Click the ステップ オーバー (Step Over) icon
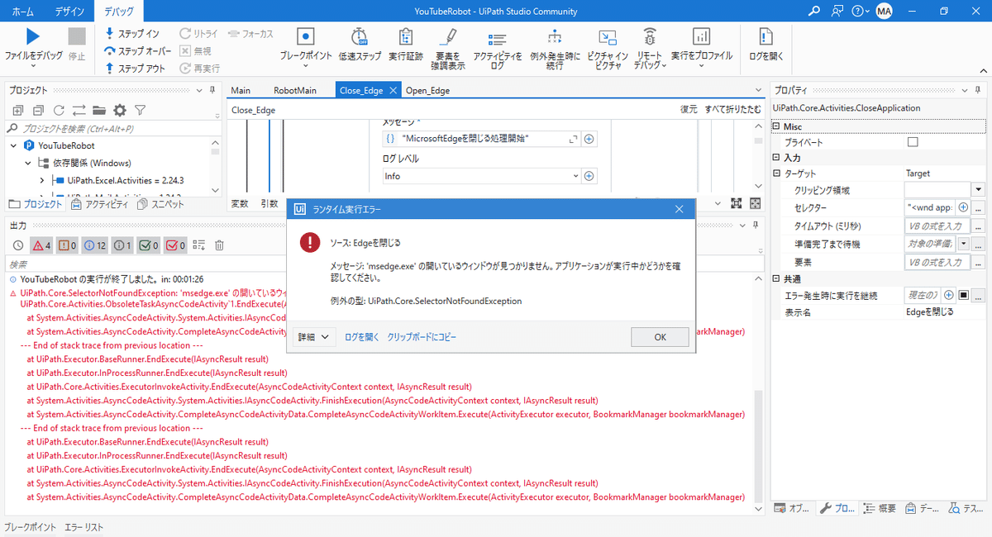The width and height of the screenshot is (992, 537). coord(110,51)
